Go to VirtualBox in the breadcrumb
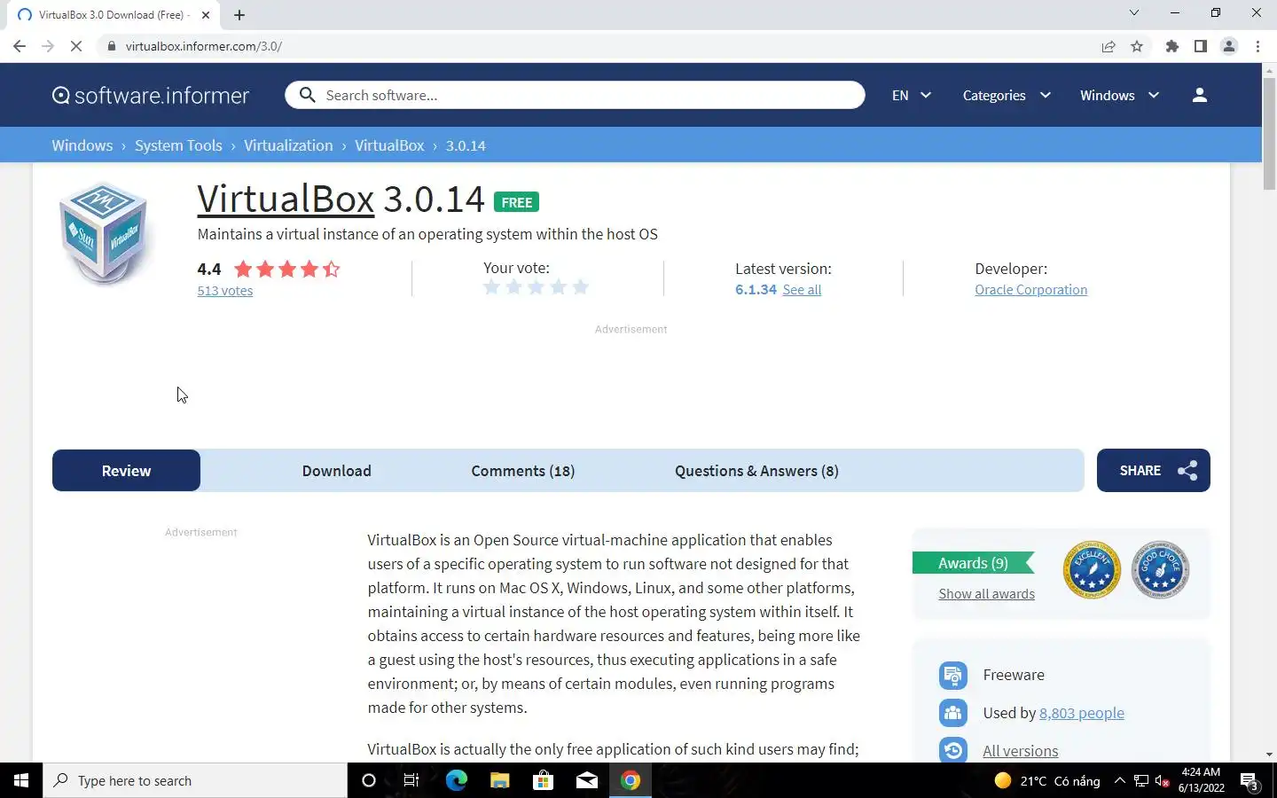The width and height of the screenshot is (1277, 798). [x=389, y=145]
